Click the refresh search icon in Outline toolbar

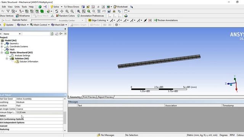(52, 34)
